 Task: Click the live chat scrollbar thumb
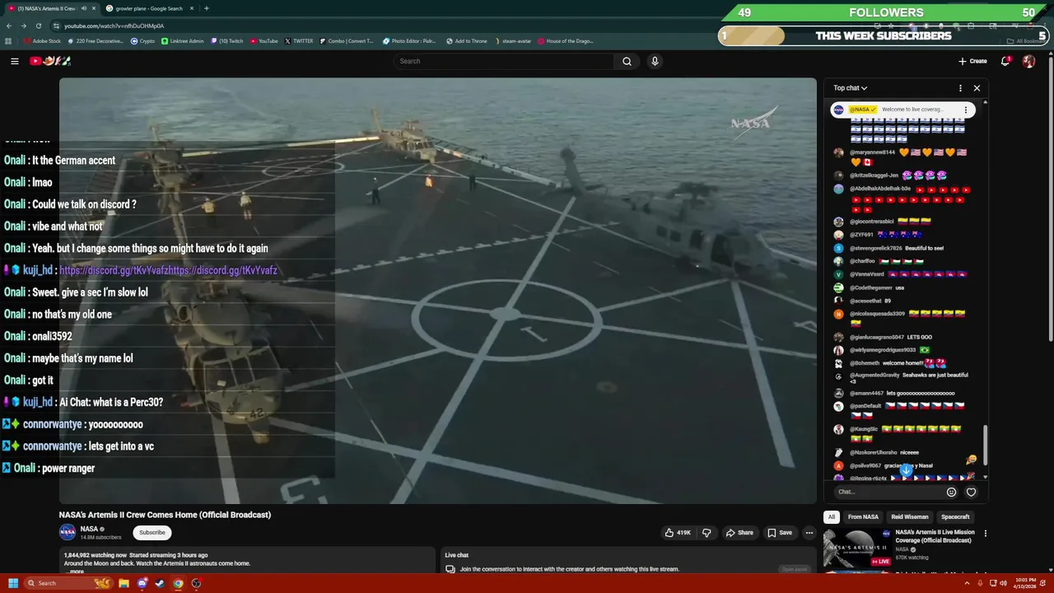click(985, 445)
